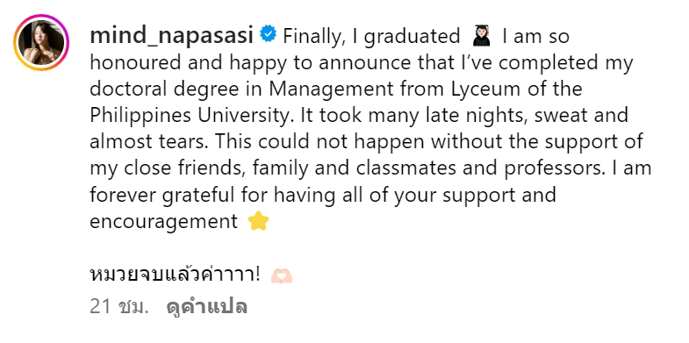689x343 pixels.
Task: Click the graduate emoji after "graduated"
Action: pos(482,36)
